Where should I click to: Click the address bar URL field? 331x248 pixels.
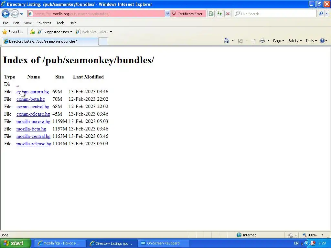[96, 14]
